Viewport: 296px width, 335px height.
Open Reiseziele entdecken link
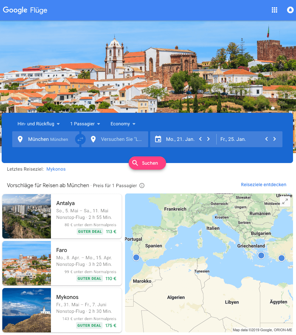click(264, 185)
